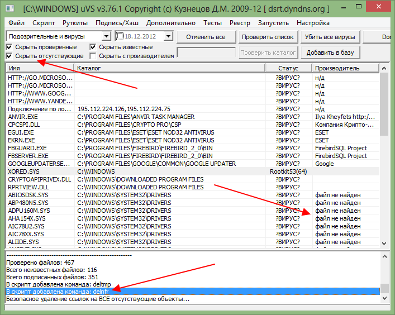Select the EGUI.EXE row
The image size is (395, 315).
193,132
